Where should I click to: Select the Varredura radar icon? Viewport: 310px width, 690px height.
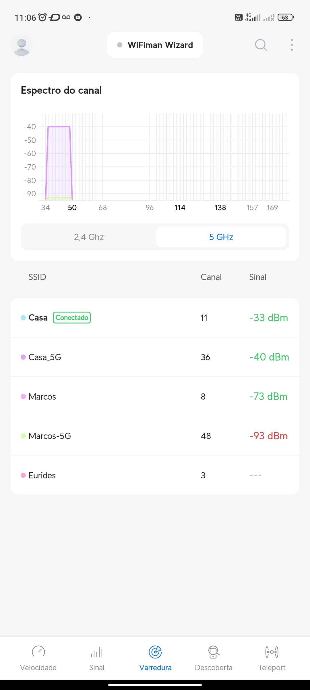155,652
